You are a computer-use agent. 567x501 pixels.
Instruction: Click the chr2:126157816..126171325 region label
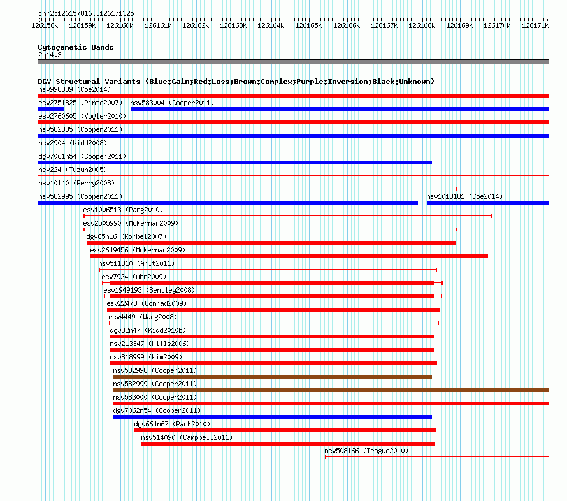click(86, 13)
